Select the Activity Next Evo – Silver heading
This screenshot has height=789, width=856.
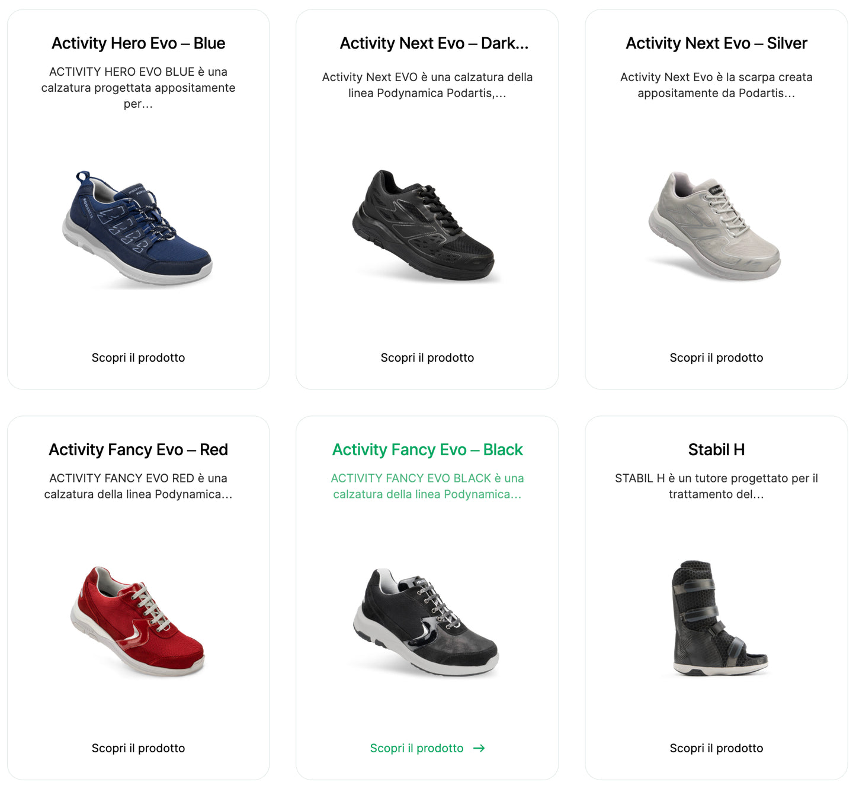716,43
